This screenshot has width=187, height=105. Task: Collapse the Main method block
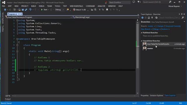coord(17,51)
